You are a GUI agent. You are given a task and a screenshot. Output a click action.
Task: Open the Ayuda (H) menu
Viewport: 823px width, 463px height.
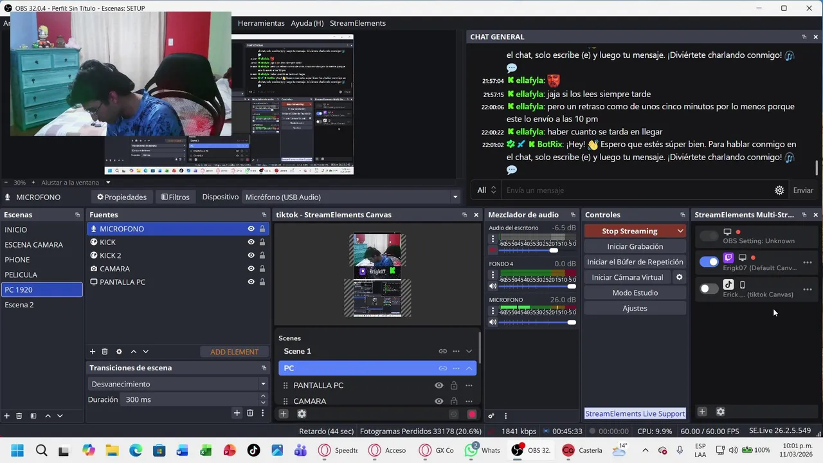(307, 23)
